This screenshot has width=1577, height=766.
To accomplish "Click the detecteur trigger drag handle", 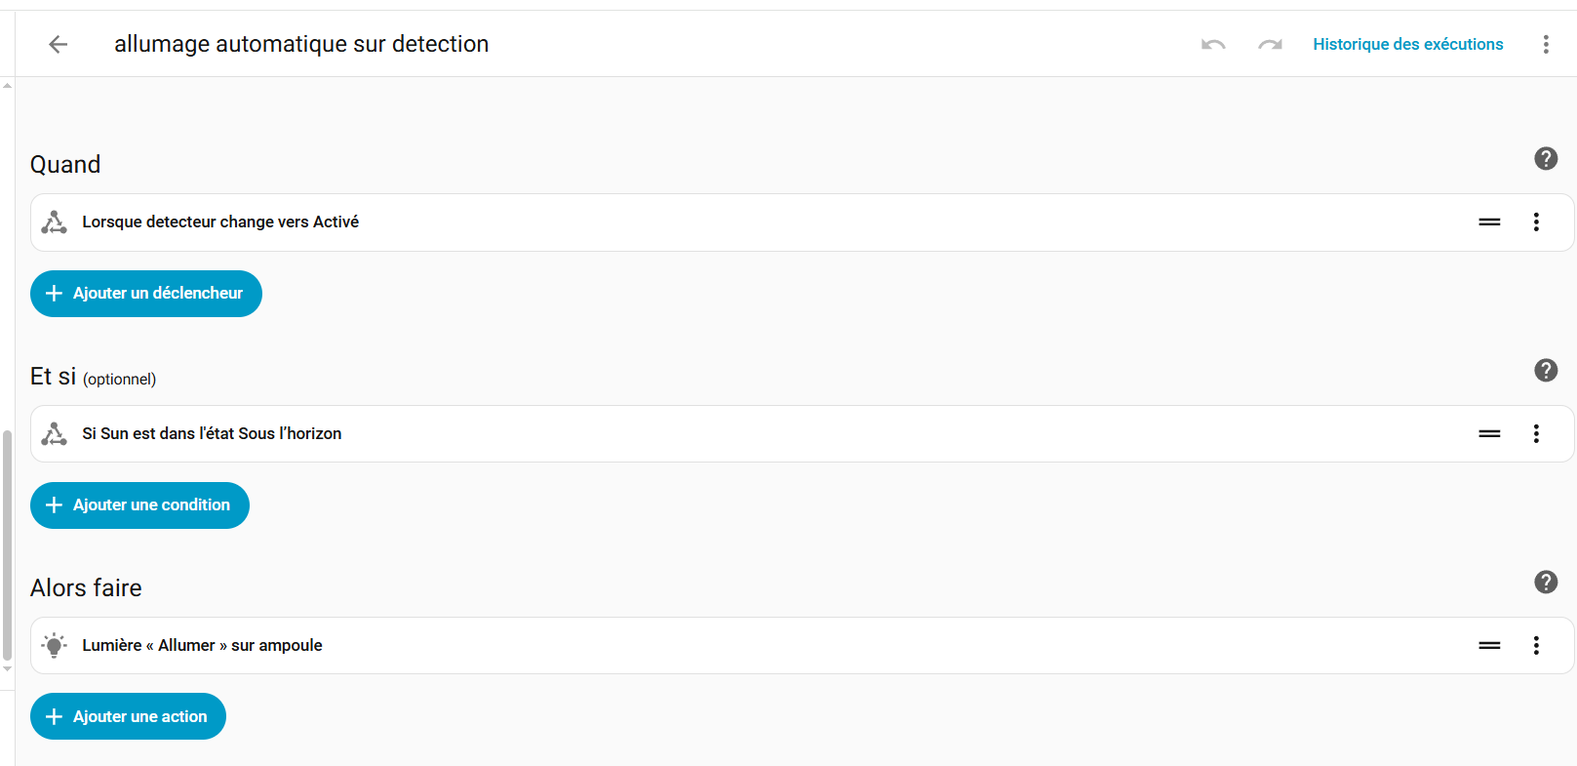I will click(1489, 222).
